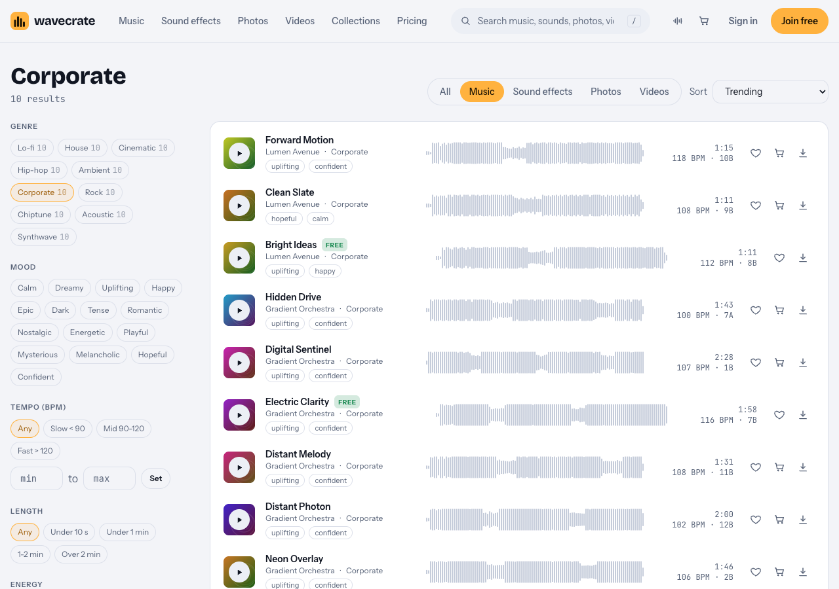Play the Distant Photon track
The height and width of the screenshot is (589, 839).
click(239, 520)
